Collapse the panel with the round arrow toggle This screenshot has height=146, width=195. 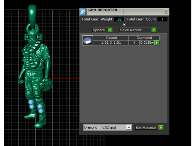pos(124,25)
